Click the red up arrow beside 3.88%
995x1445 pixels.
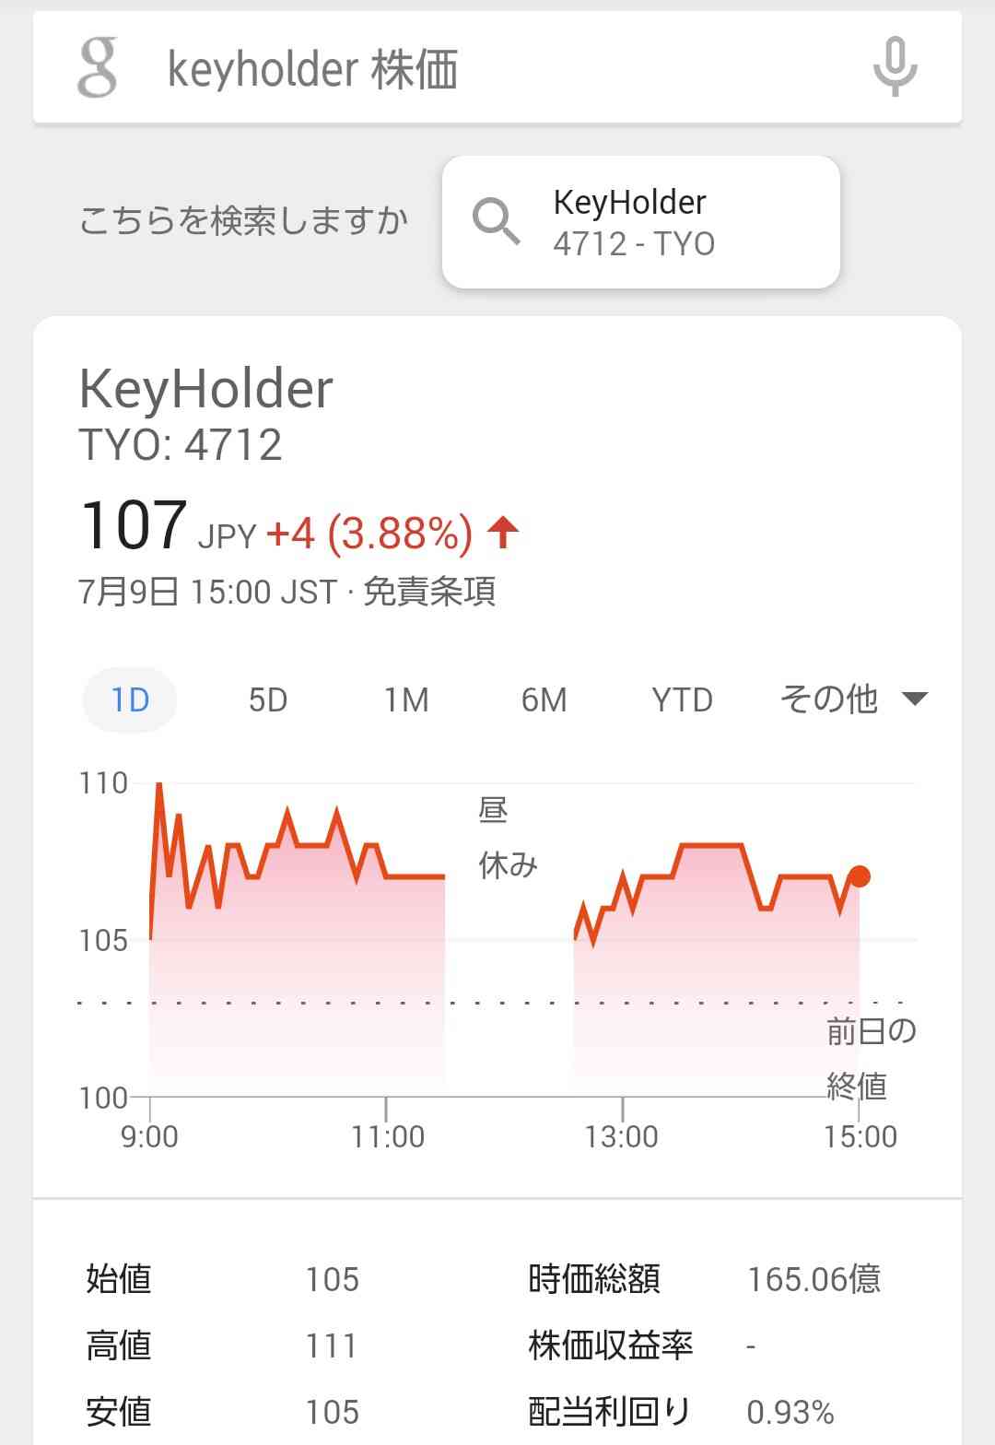pos(503,533)
